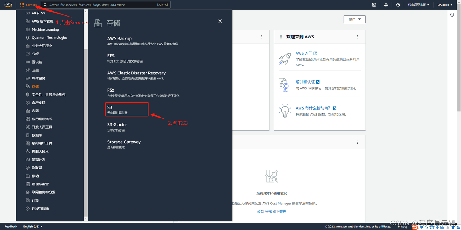
Task: Expand the English (US) language dropdown
Action: pyautogui.click(x=33, y=226)
